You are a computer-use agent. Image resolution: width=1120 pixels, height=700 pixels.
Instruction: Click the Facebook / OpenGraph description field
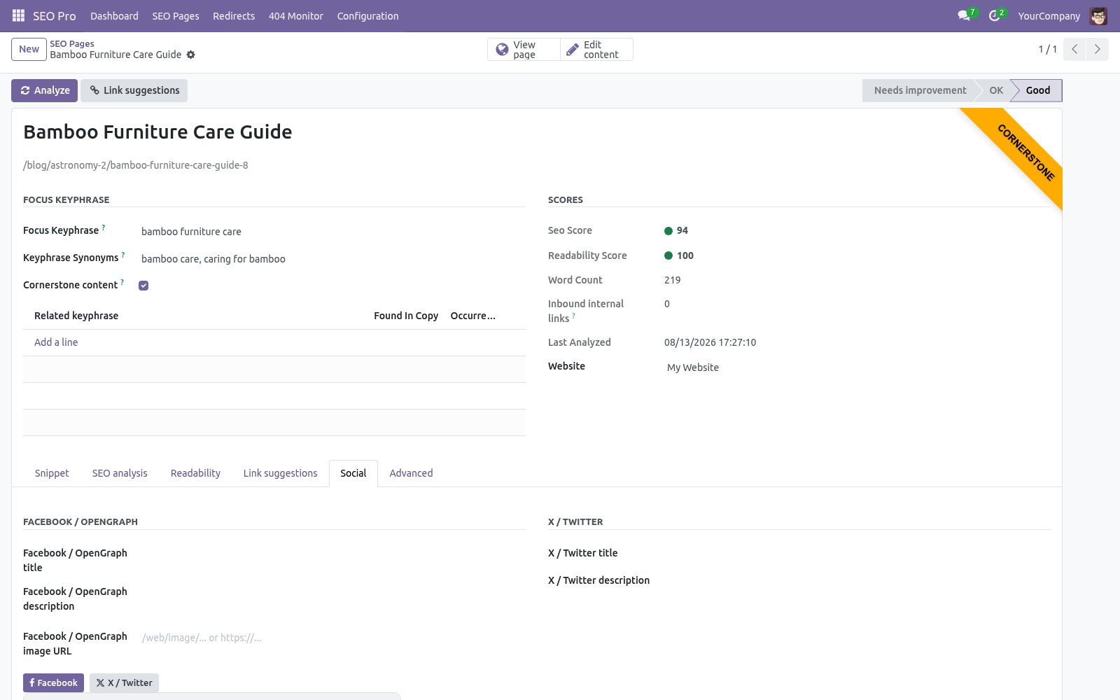point(333,598)
